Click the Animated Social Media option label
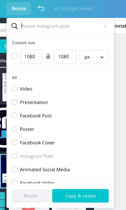The image size is (126, 210). tap(45, 170)
